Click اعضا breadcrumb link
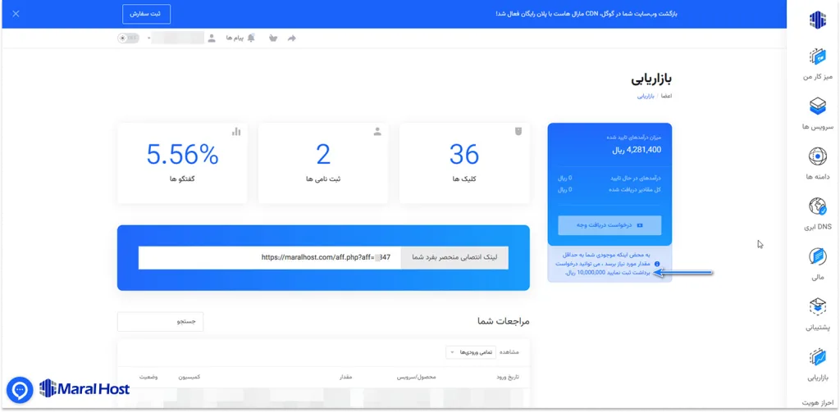Viewport: 840px width, 412px height. click(x=666, y=97)
